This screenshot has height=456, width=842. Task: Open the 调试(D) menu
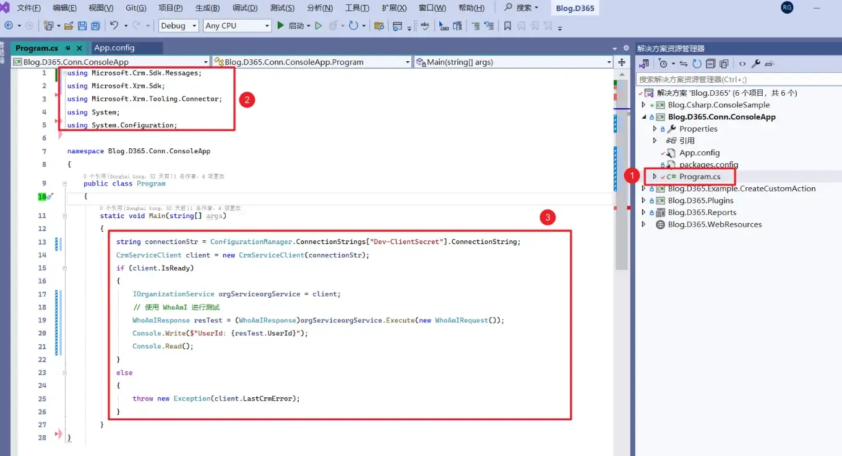tap(244, 8)
